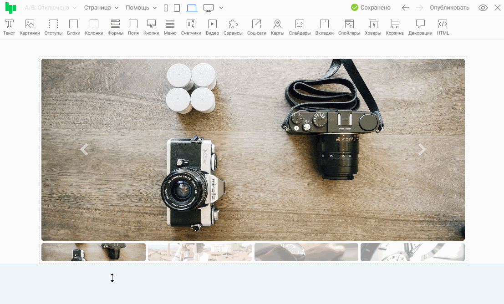Select the second slider thumbnail
The height and width of the screenshot is (304, 504).
tap(200, 252)
